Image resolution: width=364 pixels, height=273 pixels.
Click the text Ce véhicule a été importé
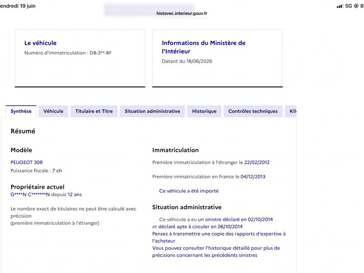click(x=189, y=191)
